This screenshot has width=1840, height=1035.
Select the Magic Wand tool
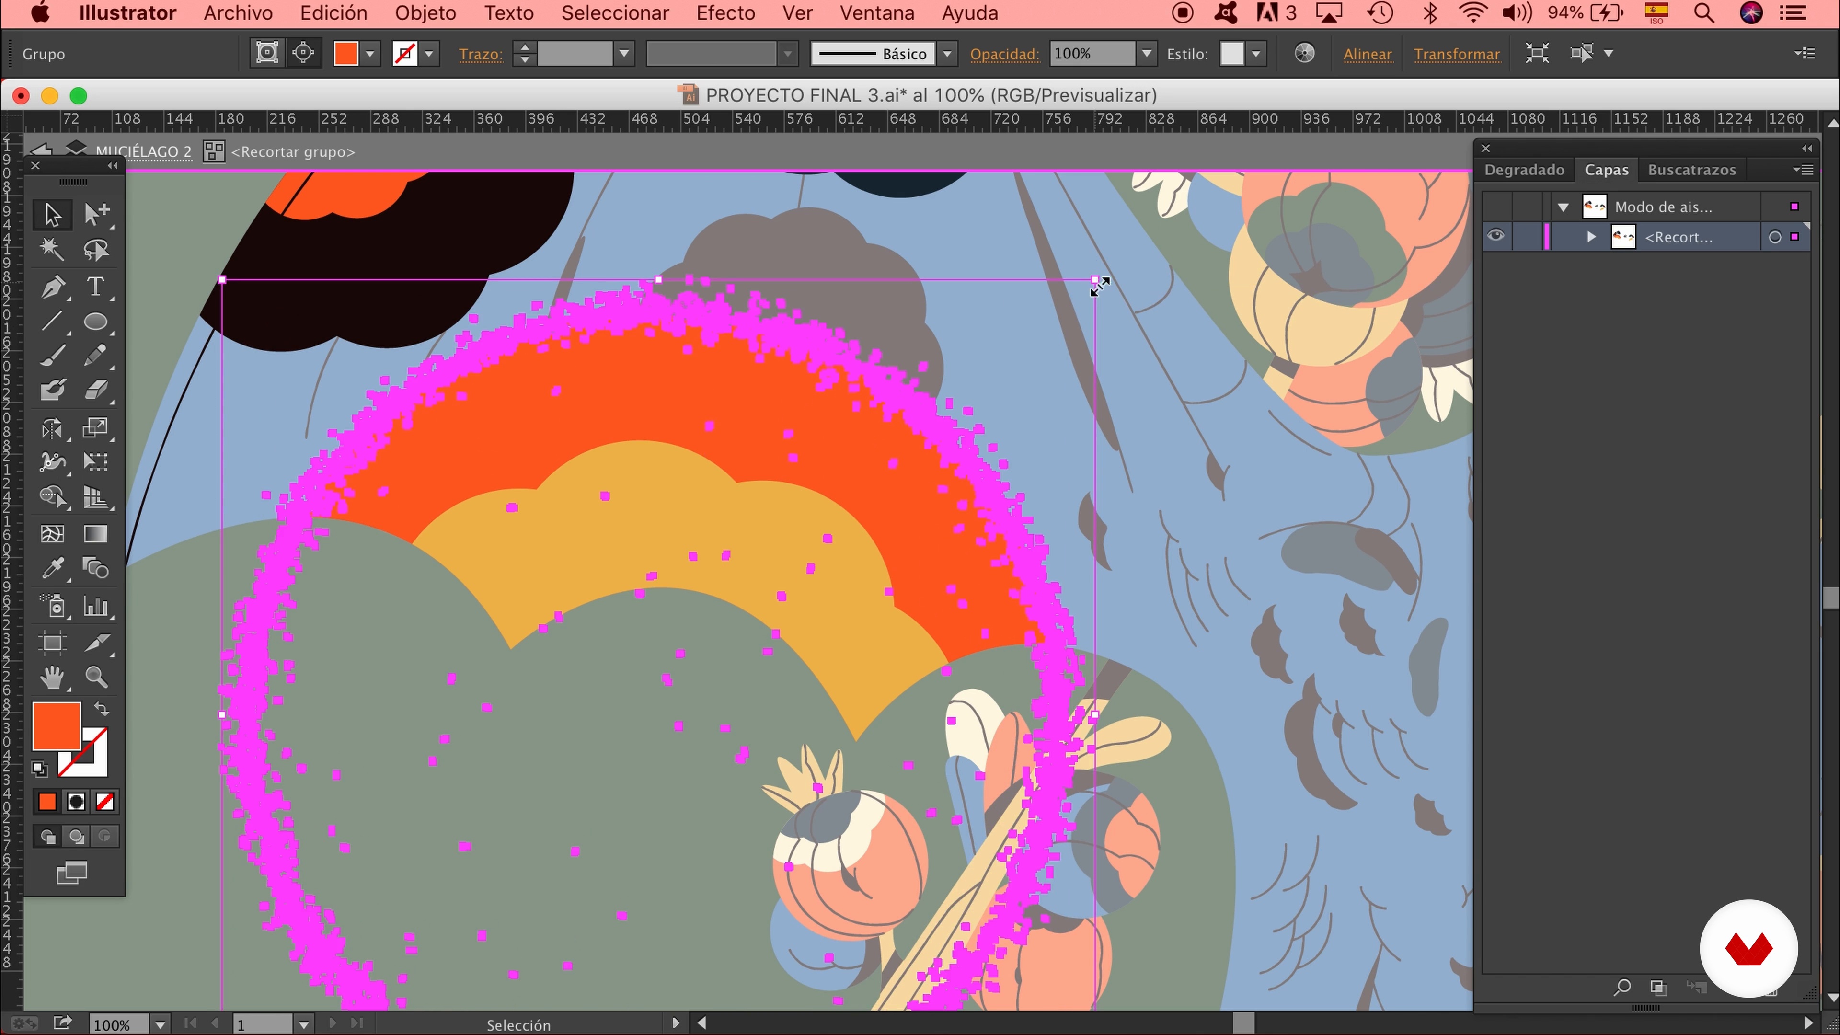(52, 249)
